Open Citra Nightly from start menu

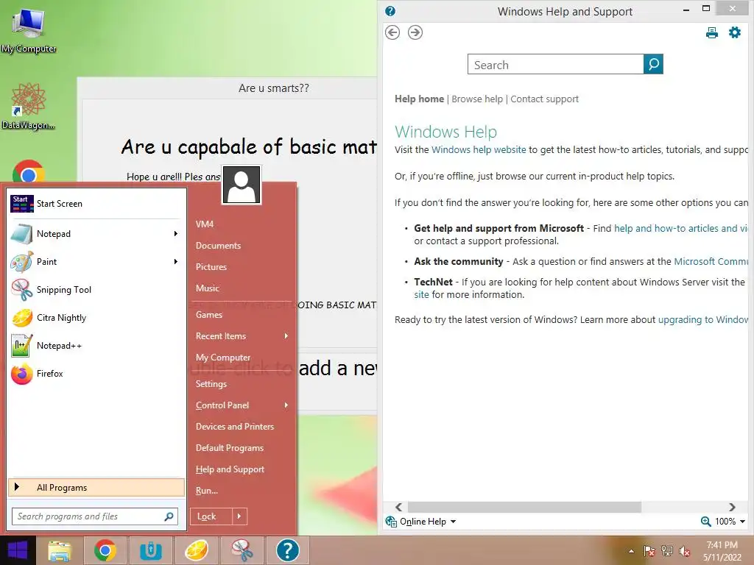(96, 318)
